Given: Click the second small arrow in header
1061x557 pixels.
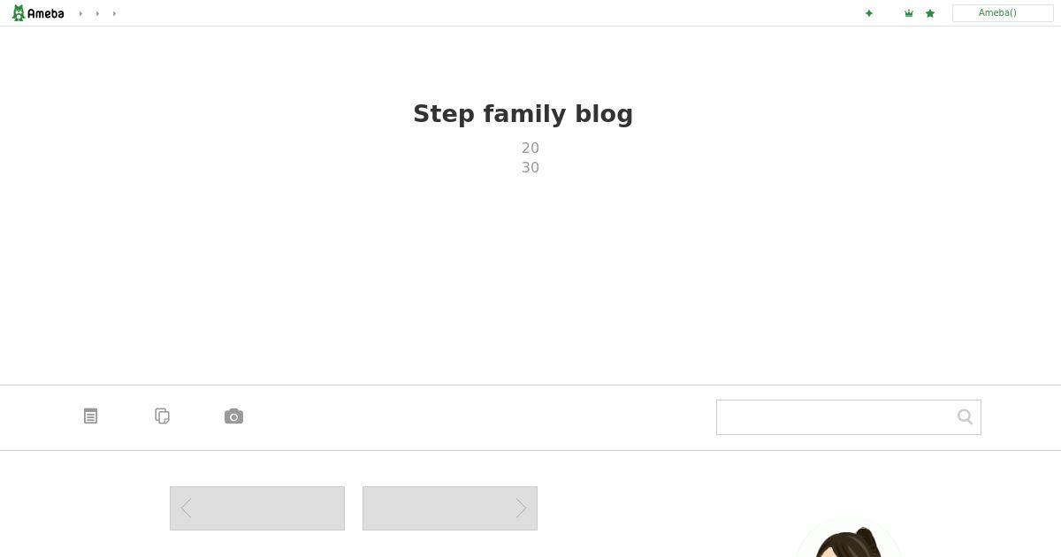Looking at the screenshot, I should pos(97,13).
